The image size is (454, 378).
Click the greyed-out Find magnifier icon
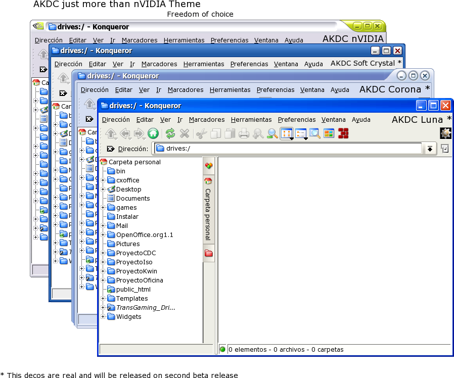pos(258,134)
